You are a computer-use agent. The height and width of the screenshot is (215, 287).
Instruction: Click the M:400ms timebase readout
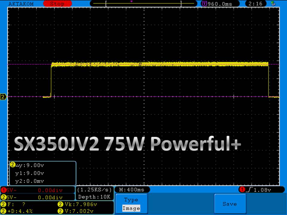click(132, 190)
